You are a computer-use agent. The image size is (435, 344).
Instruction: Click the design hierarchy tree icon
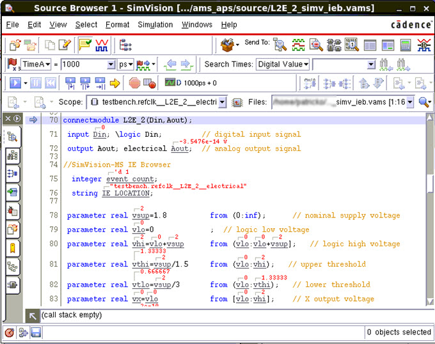point(125,45)
